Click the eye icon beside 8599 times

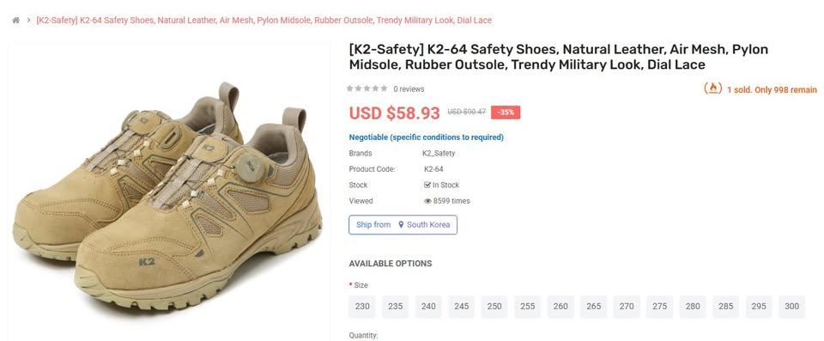point(427,201)
